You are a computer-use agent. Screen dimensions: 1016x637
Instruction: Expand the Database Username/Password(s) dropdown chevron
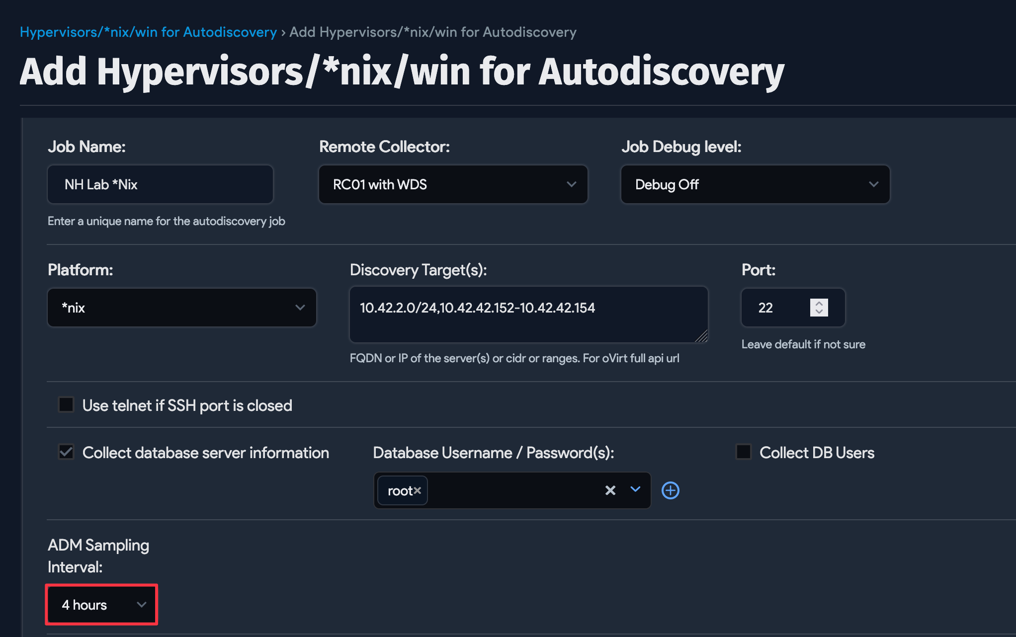(x=635, y=490)
